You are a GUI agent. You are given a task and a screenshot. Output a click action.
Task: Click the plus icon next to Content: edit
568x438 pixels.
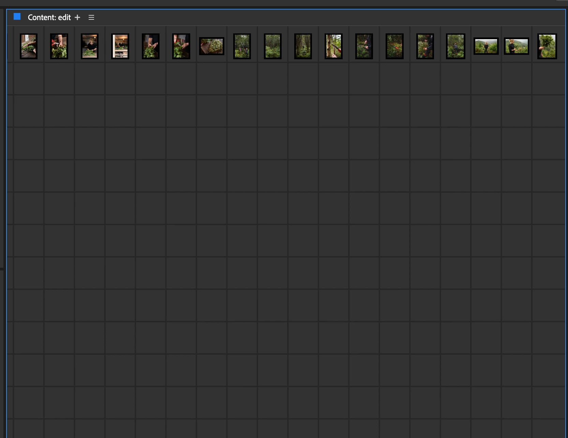click(77, 17)
